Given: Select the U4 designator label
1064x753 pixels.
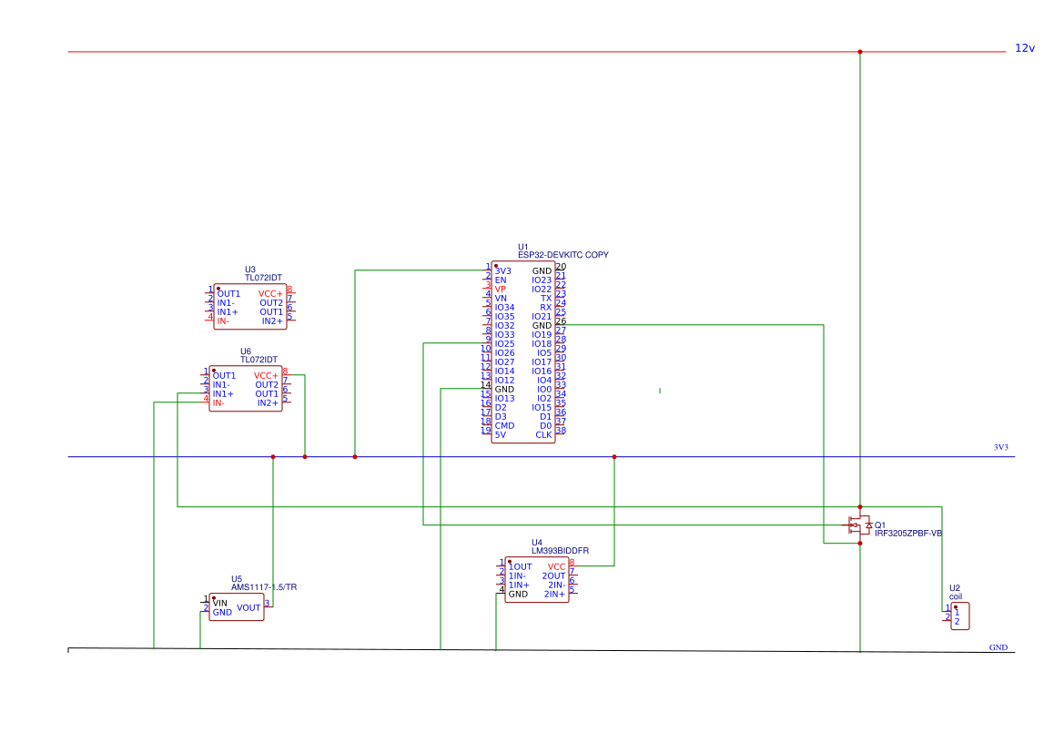Looking at the screenshot, I should 537,543.
